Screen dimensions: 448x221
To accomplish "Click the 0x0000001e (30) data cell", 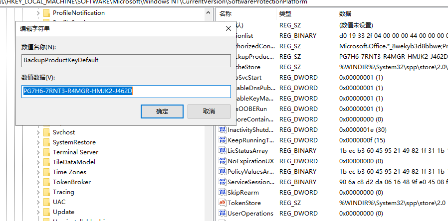I will pos(363,130).
